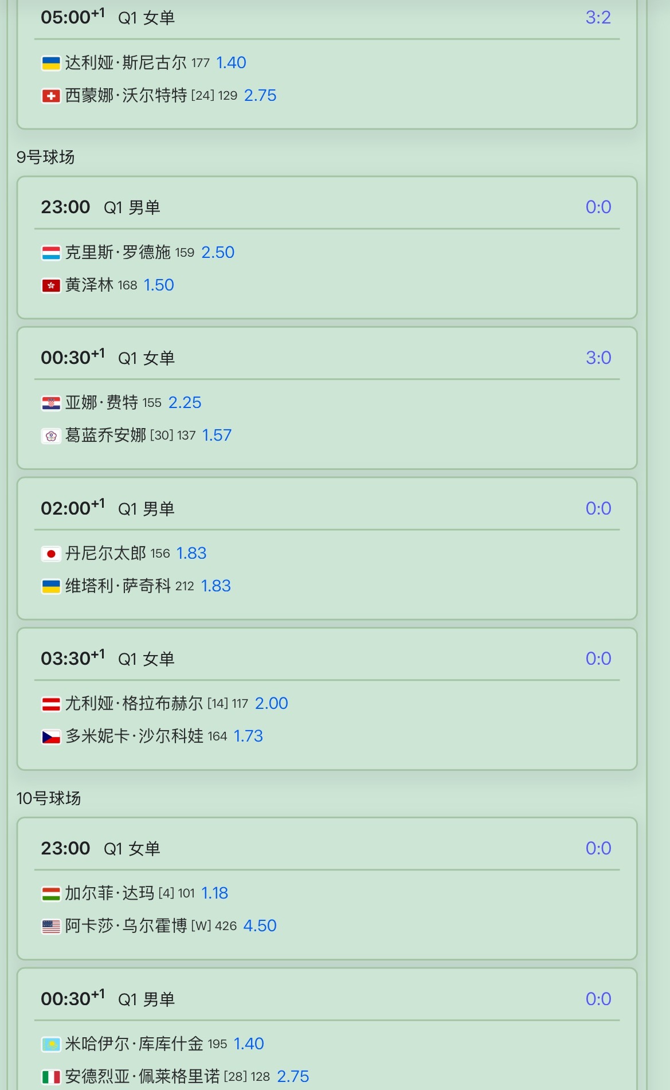This screenshot has height=1090, width=670.
Task: Tap the Czech flag beside 多米妮卡·沙尔科娃
Action: tap(51, 736)
